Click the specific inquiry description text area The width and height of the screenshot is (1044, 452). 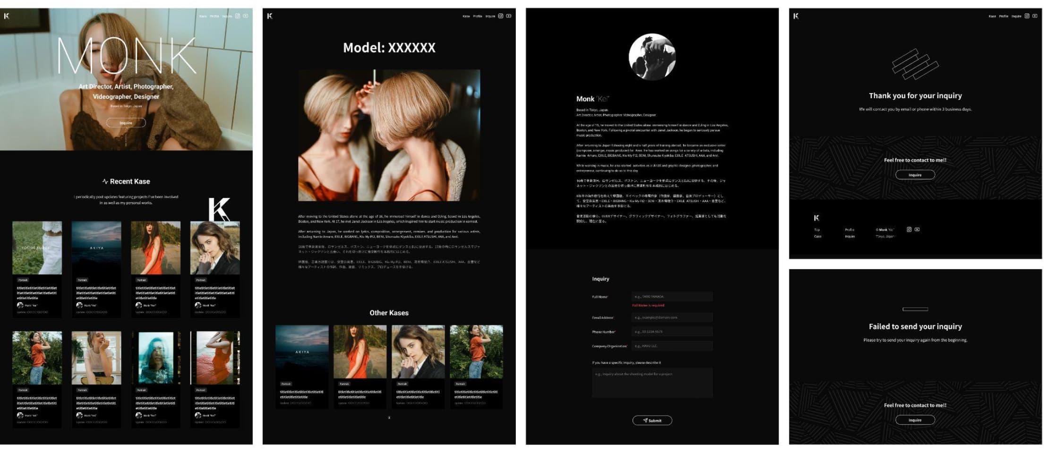click(652, 383)
